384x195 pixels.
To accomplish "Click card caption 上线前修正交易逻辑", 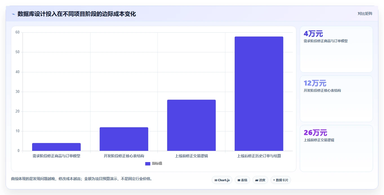I will click(319, 140).
